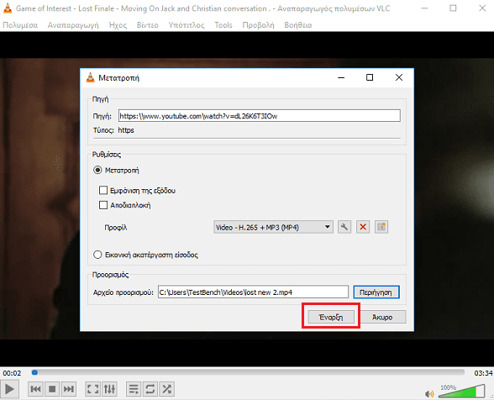Toggle loop playback mode icon

(150, 389)
